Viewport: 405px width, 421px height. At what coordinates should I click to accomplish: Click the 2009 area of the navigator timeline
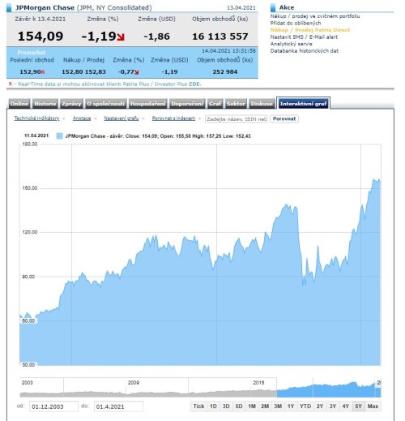pos(134,383)
